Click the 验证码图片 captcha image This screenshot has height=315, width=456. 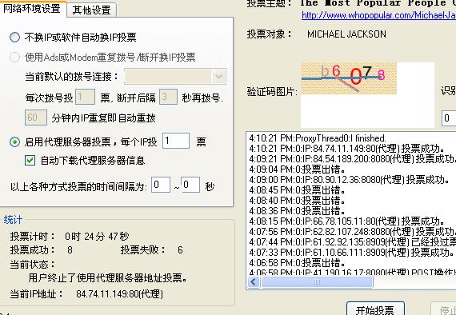pyautogui.click(x=349, y=78)
